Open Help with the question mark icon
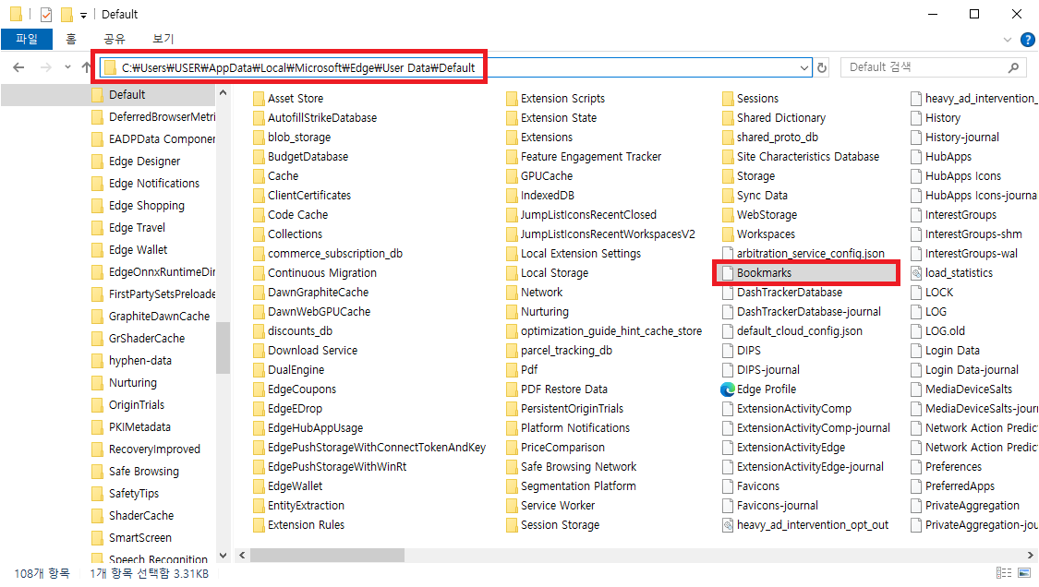This screenshot has width=1039, height=587. point(1028,40)
